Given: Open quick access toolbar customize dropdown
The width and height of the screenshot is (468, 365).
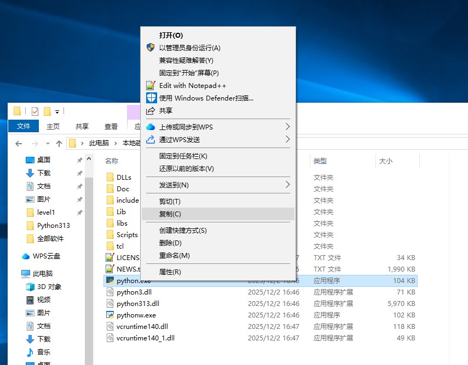Looking at the screenshot, I should pos(57,112).
